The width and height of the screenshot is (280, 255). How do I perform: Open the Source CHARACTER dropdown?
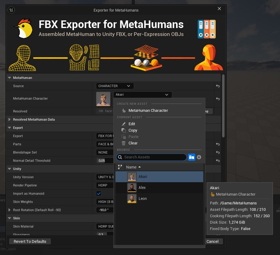point(115,86)
